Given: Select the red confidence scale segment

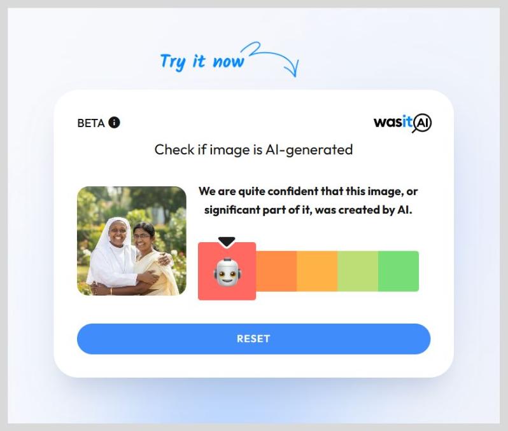Looking at the screenshot, I should (x=227, y=271).
